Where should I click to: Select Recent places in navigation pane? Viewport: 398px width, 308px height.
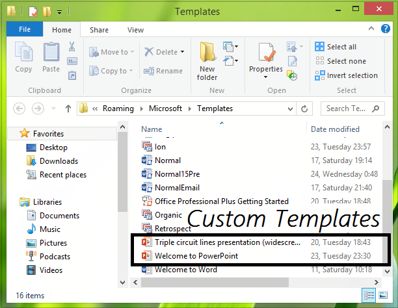tap(56, 175)
